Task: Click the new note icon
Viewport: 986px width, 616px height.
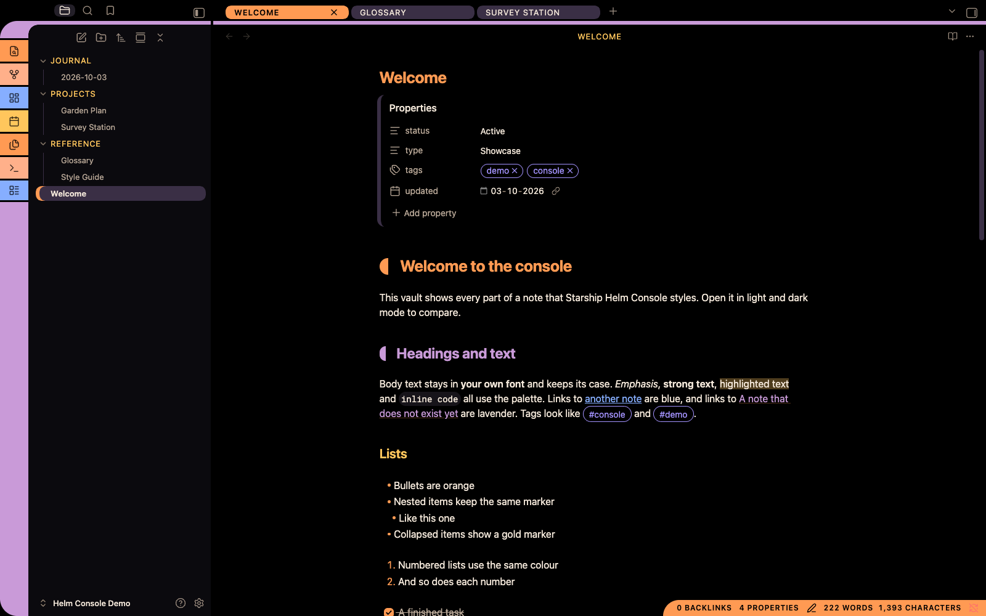Action: pos(81,38)
